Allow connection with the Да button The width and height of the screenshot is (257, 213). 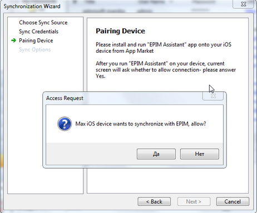[x=156, y=154]
